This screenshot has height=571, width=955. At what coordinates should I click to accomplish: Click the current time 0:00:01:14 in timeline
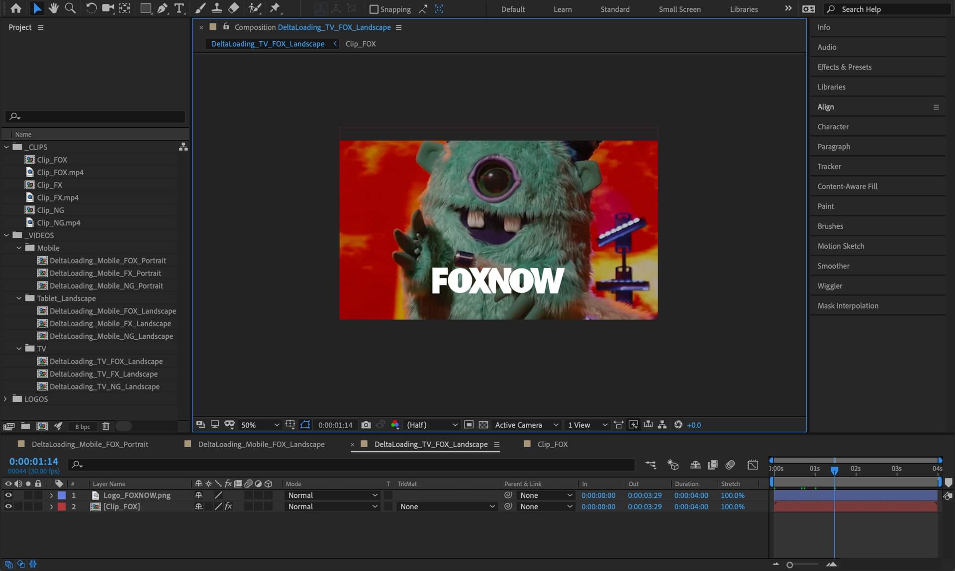click(x=33, y=461)
